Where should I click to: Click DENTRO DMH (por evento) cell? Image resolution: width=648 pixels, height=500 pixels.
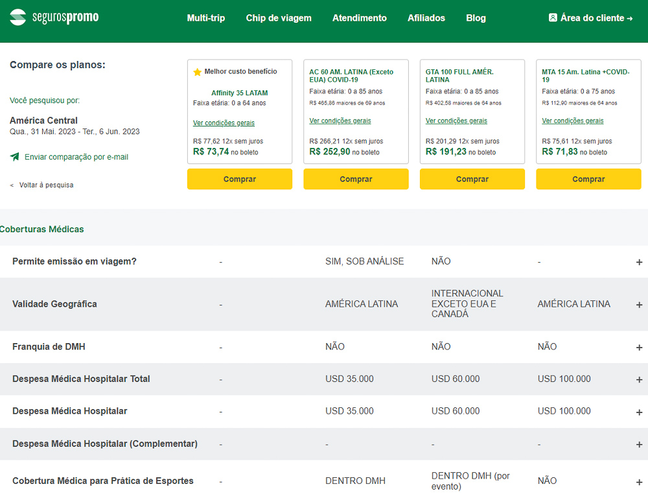[x=470, y=481]
